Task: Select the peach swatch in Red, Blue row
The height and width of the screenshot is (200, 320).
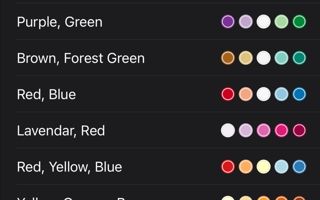Action: (245, 94)
